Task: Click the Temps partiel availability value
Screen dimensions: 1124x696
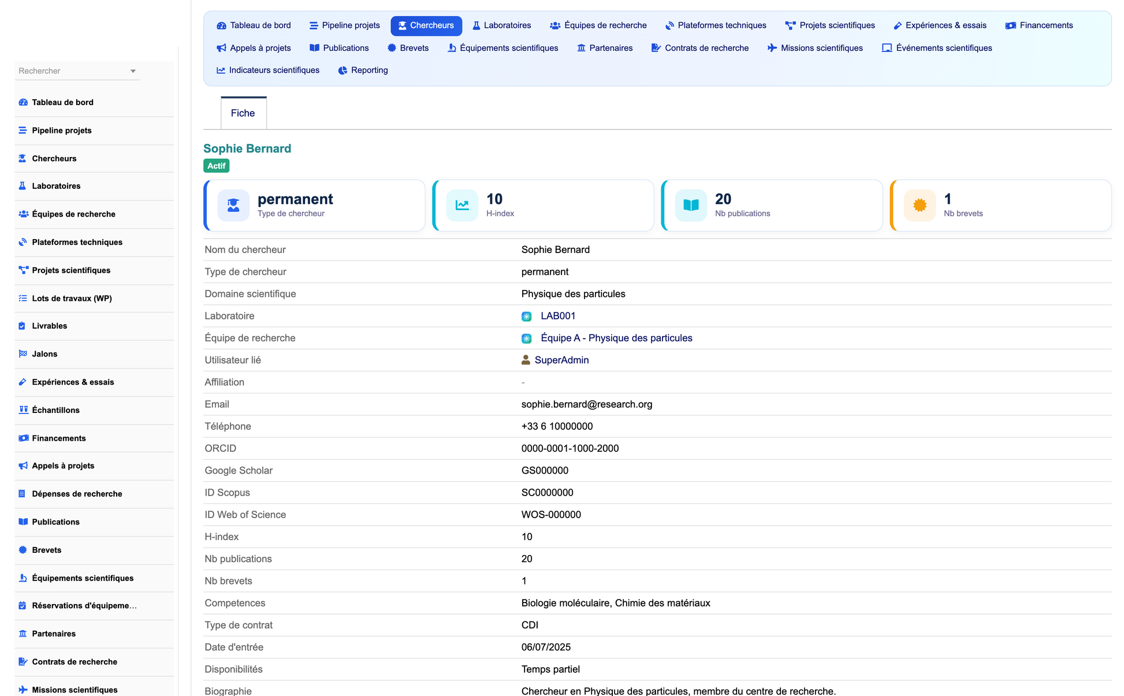Action: 550,669
